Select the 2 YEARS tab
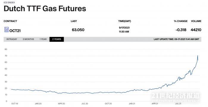This screenshot has width=208, height=107. [x=57, y=39]
